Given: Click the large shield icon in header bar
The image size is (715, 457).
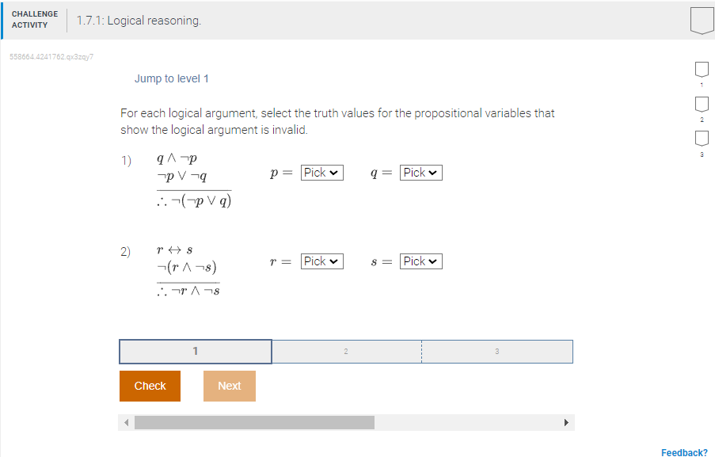Looking at the screenshot, I should [x=701, y=21].
